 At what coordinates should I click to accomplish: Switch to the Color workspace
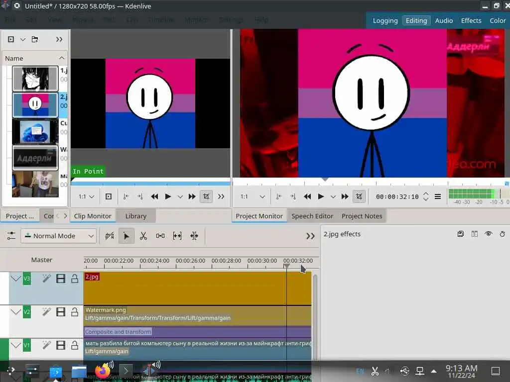(x=498, y=20)
